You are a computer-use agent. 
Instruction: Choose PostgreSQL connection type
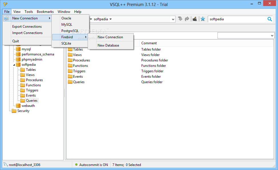point(70,31)
